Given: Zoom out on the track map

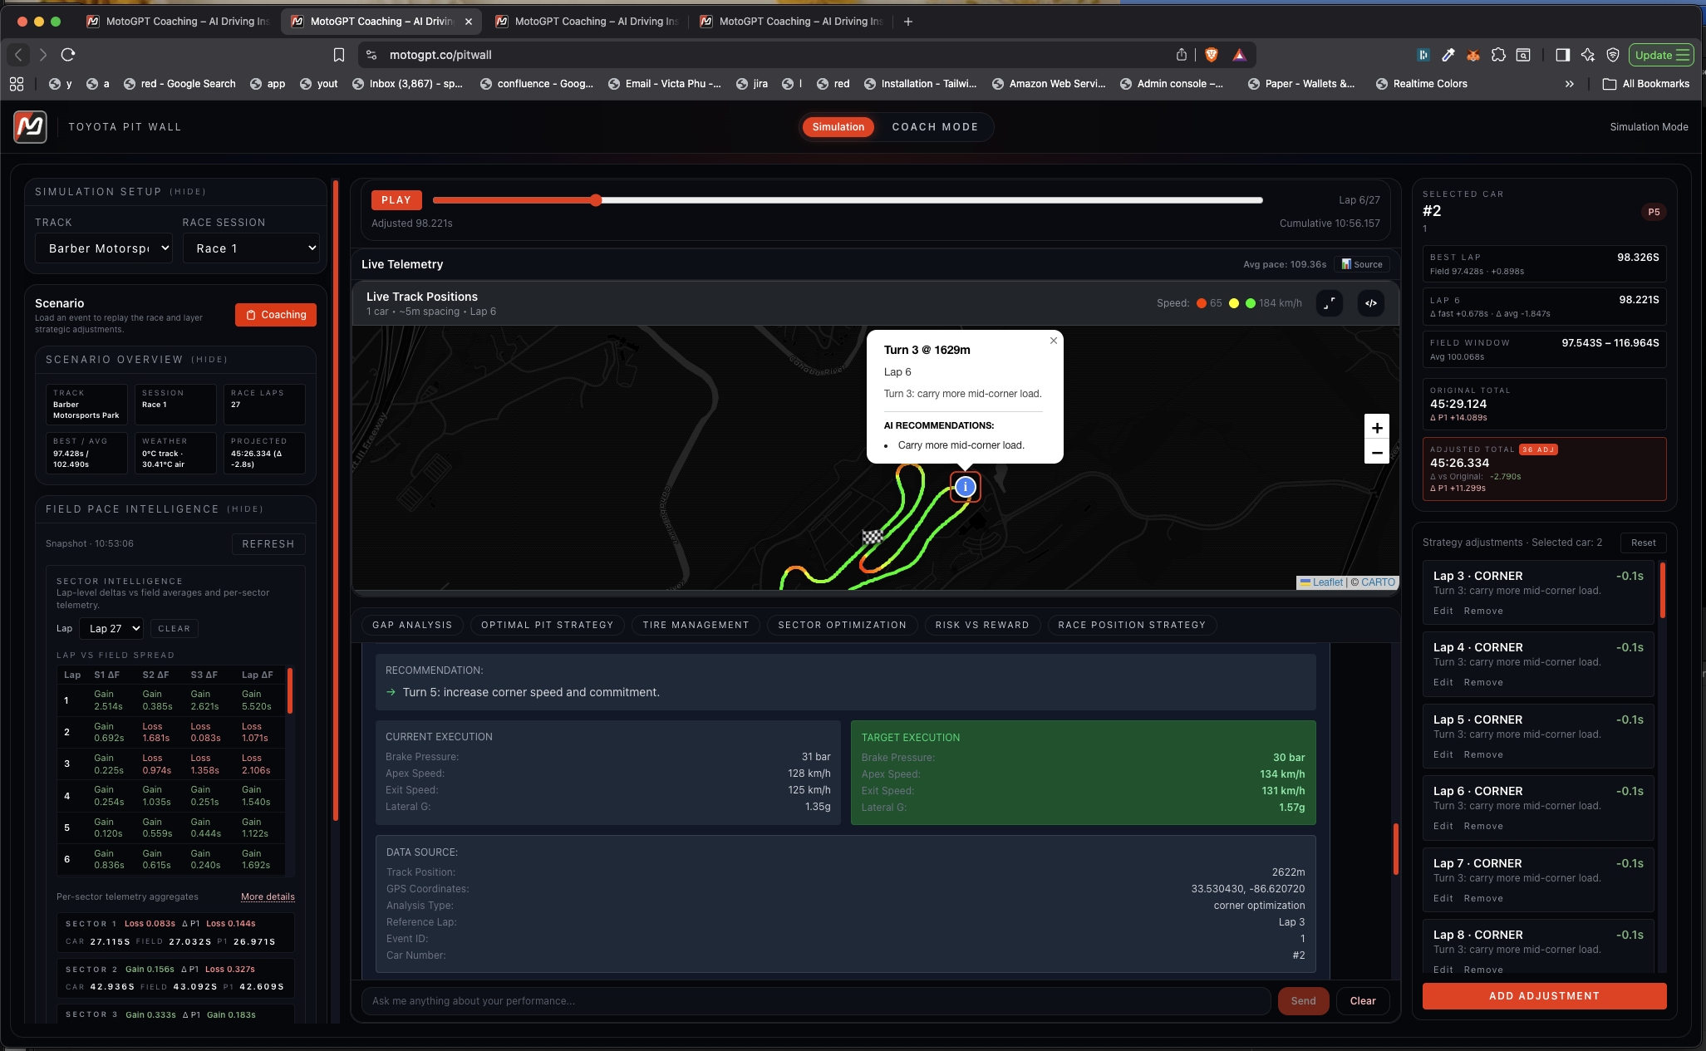Looking at the screenshot, I should (x=1377, y=453).
